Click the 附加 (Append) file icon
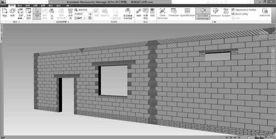The image size is (276, 139). point(5,11)
